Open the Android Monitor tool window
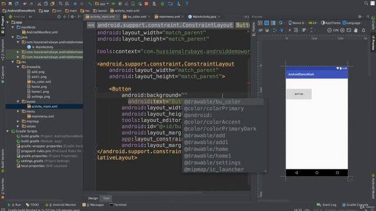The width and height of the screenshot is (376, 211). pyautogui.click(x=61, y=205)
